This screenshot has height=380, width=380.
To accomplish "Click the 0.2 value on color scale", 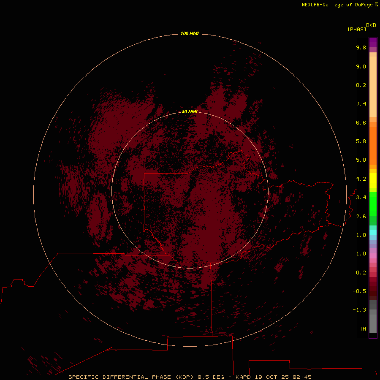I will tap(361, 273).
